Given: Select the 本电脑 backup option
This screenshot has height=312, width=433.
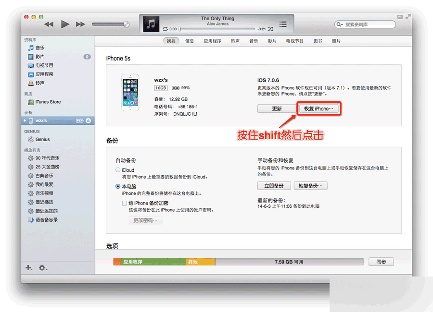Looking at the screenshot, I should tap(117, 187).
